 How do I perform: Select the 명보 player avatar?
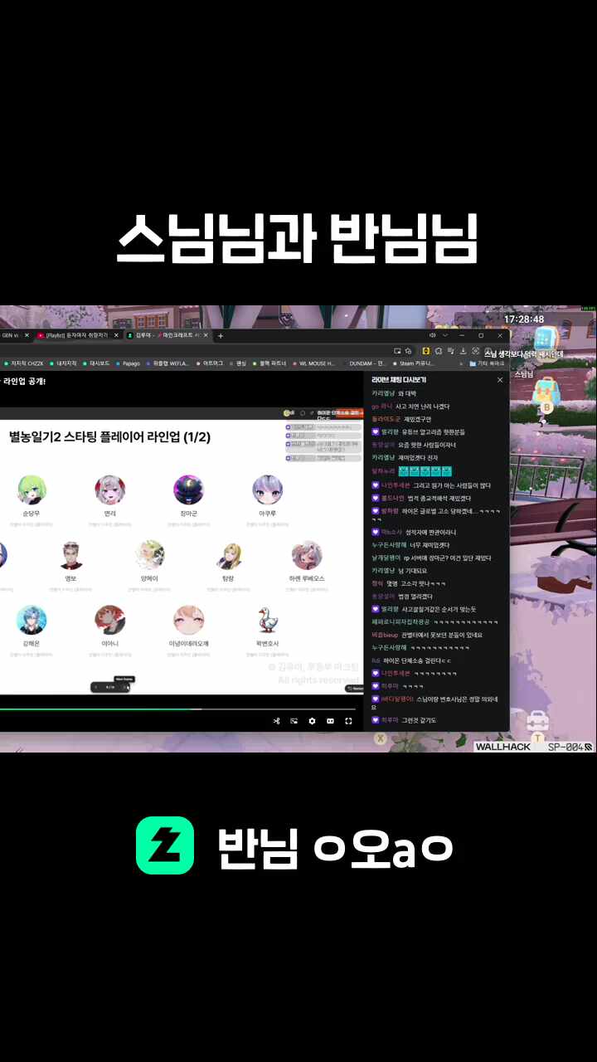71,555
